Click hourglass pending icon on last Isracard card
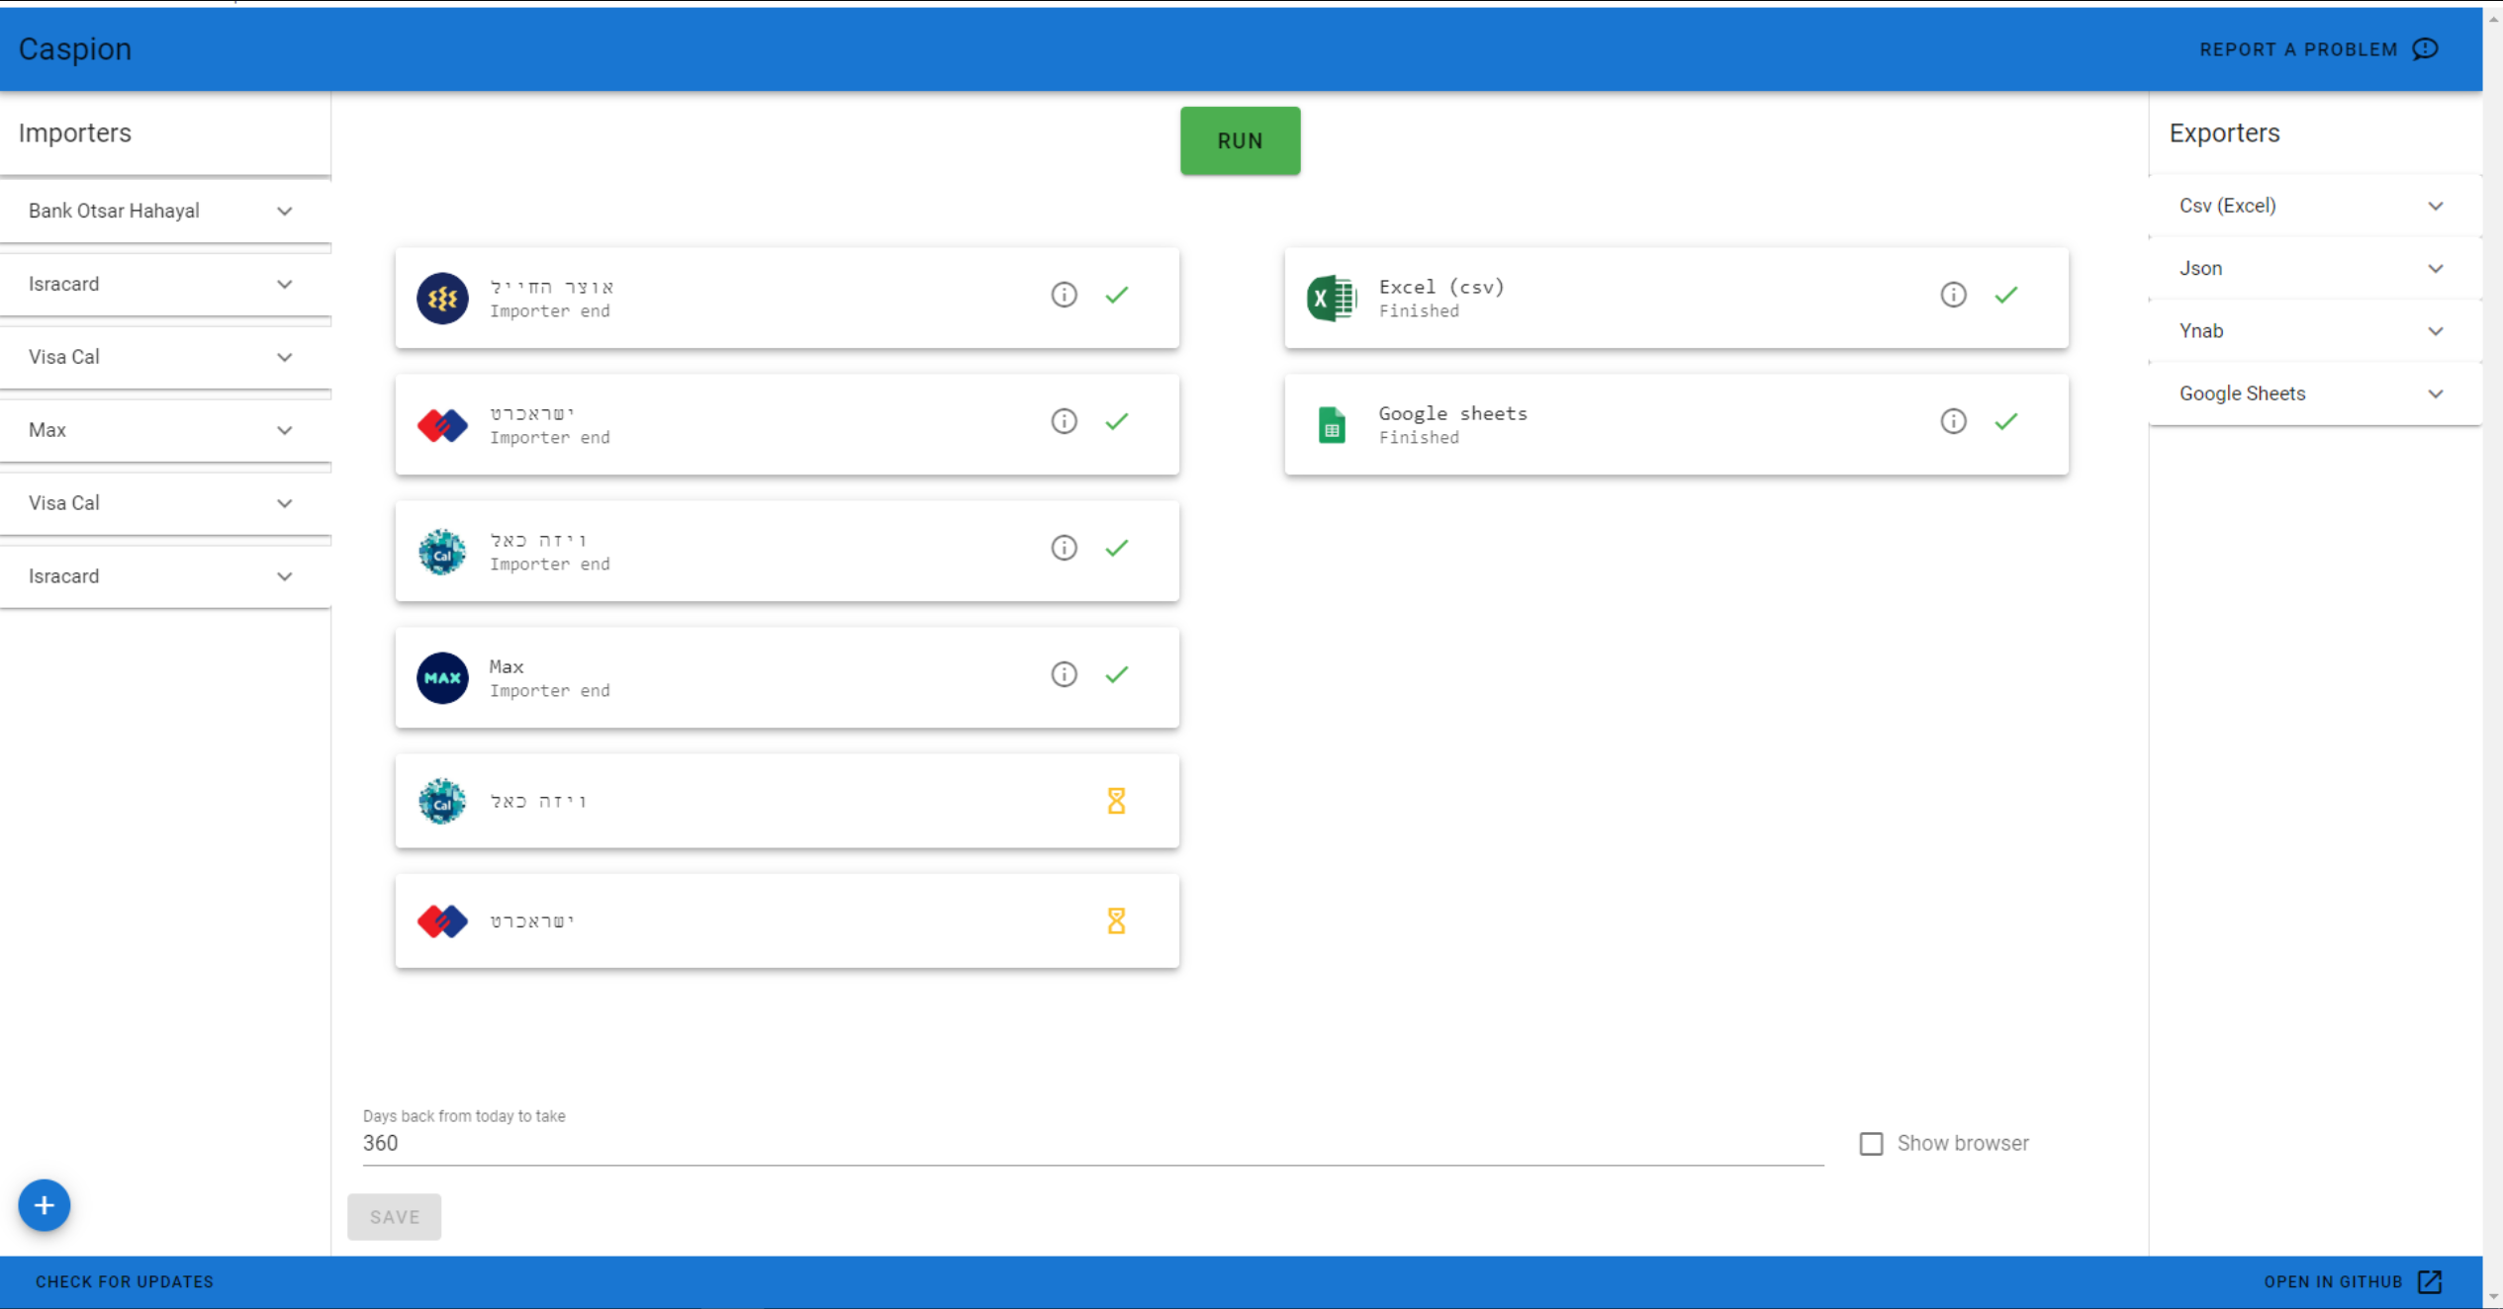 coord(1116,920)
